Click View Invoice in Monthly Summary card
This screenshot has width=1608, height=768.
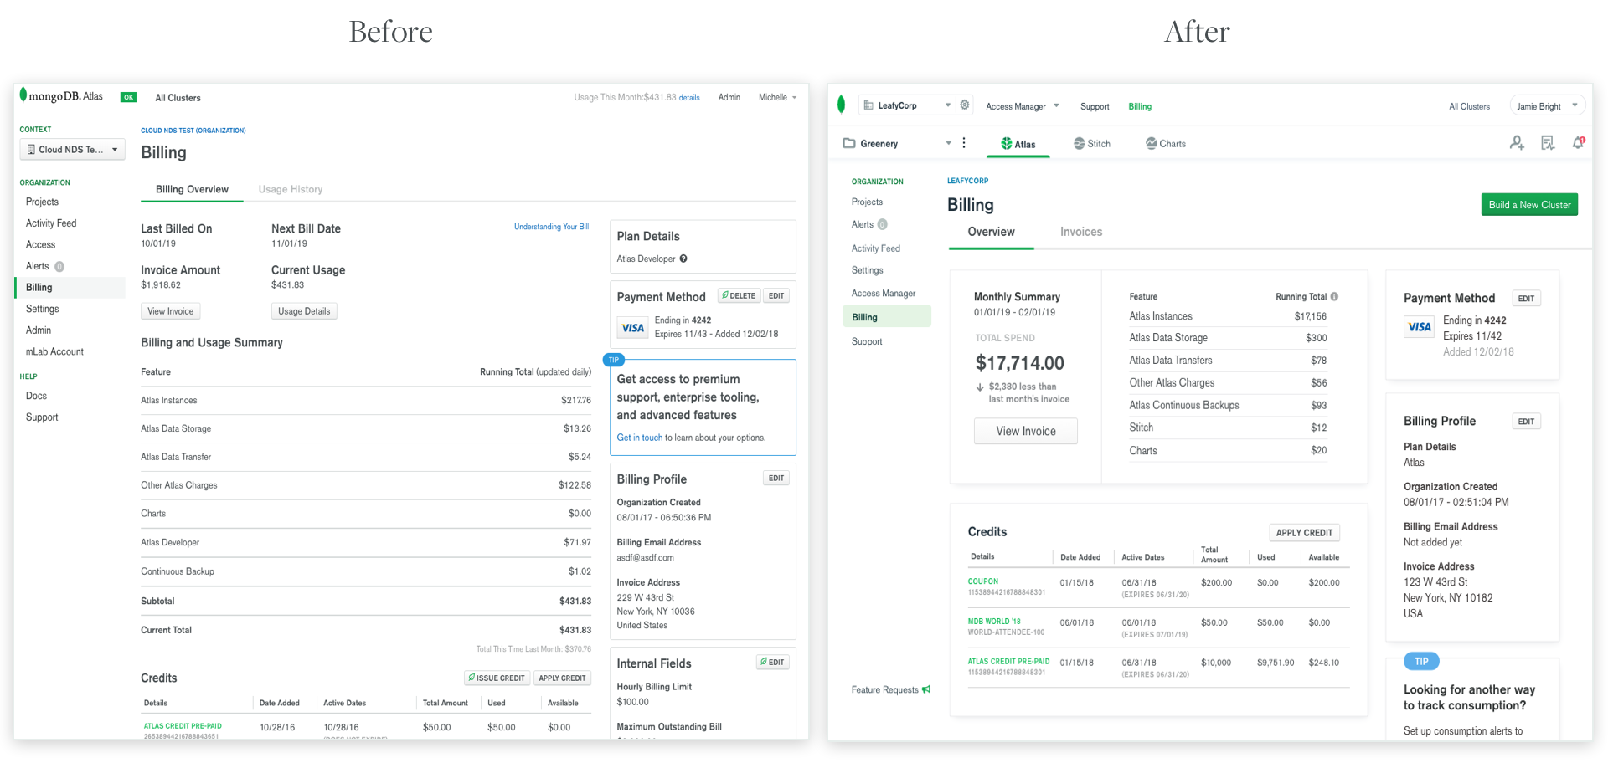(1026, 431)
